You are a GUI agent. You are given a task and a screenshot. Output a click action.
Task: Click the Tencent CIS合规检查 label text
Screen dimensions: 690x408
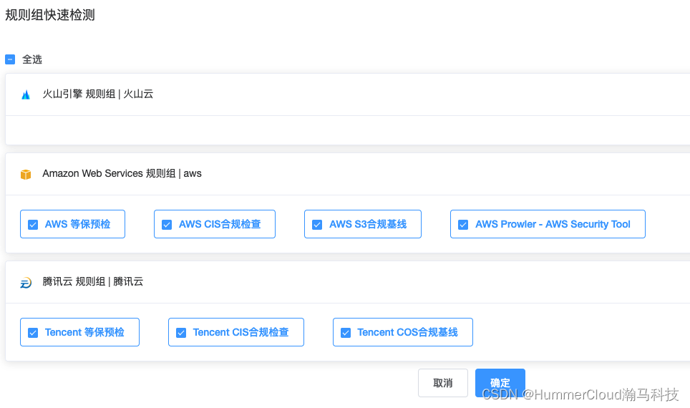(240, 332)
